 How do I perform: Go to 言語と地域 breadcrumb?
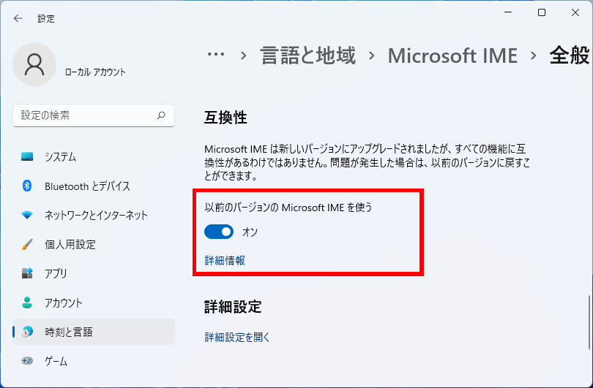click(308, 56)
